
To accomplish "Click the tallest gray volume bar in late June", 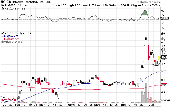I will pyautogui.click(x=146, y=93).
